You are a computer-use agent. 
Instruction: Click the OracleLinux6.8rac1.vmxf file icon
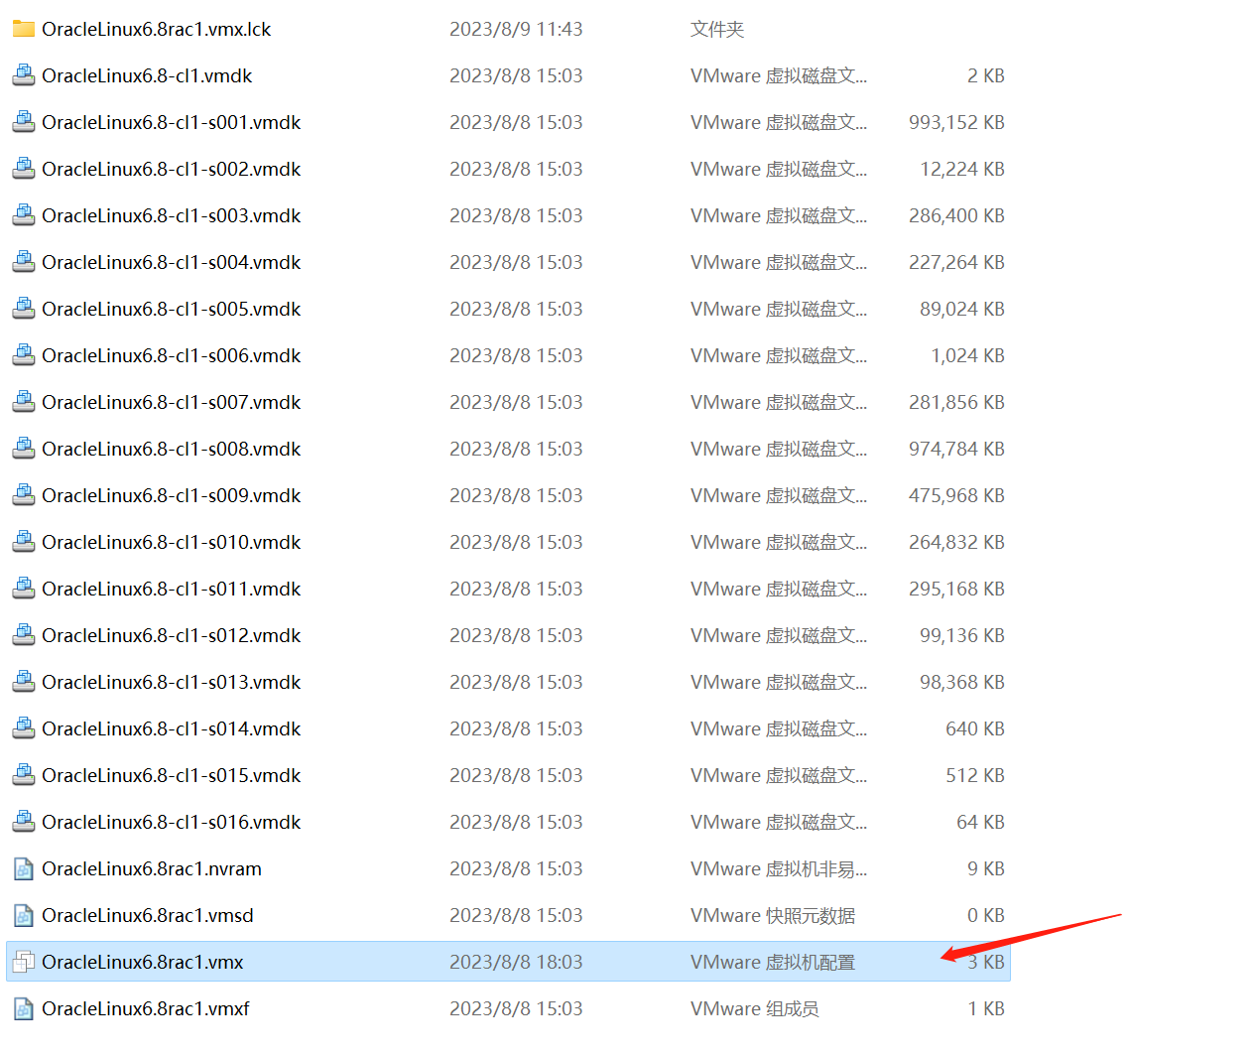[24, 1008]
